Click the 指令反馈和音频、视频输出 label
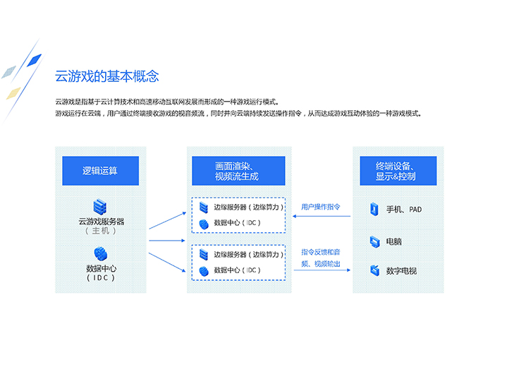Image resolution: width=519 pixels, height=367 pixels. click(320, 258)
